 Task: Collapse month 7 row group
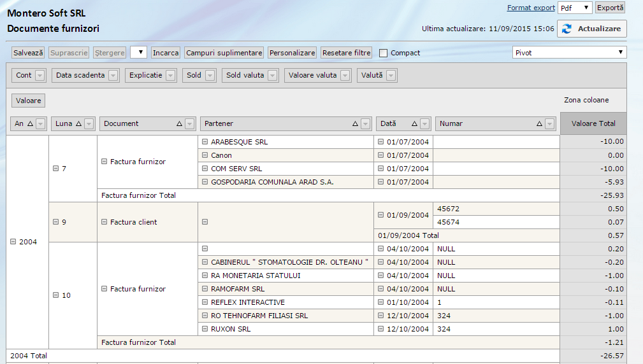coord(55,168)
